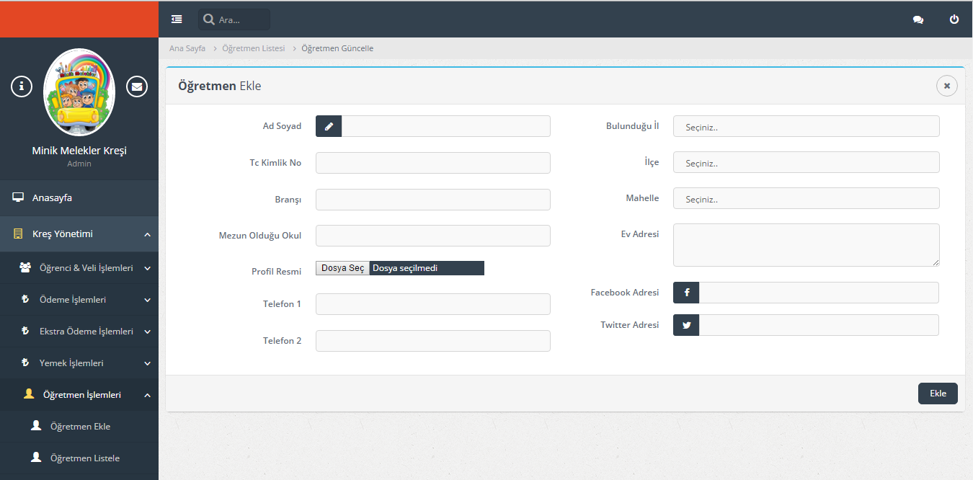Click the pencil icon beside Ad Soyad
The image size is (973, 480).
pos(329,126)
